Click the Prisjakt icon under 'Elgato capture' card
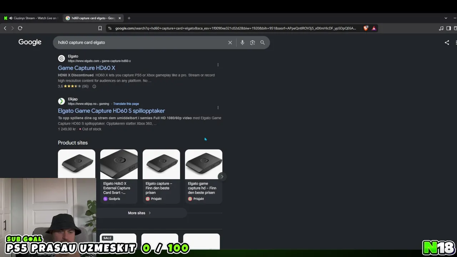 [147, 199]
